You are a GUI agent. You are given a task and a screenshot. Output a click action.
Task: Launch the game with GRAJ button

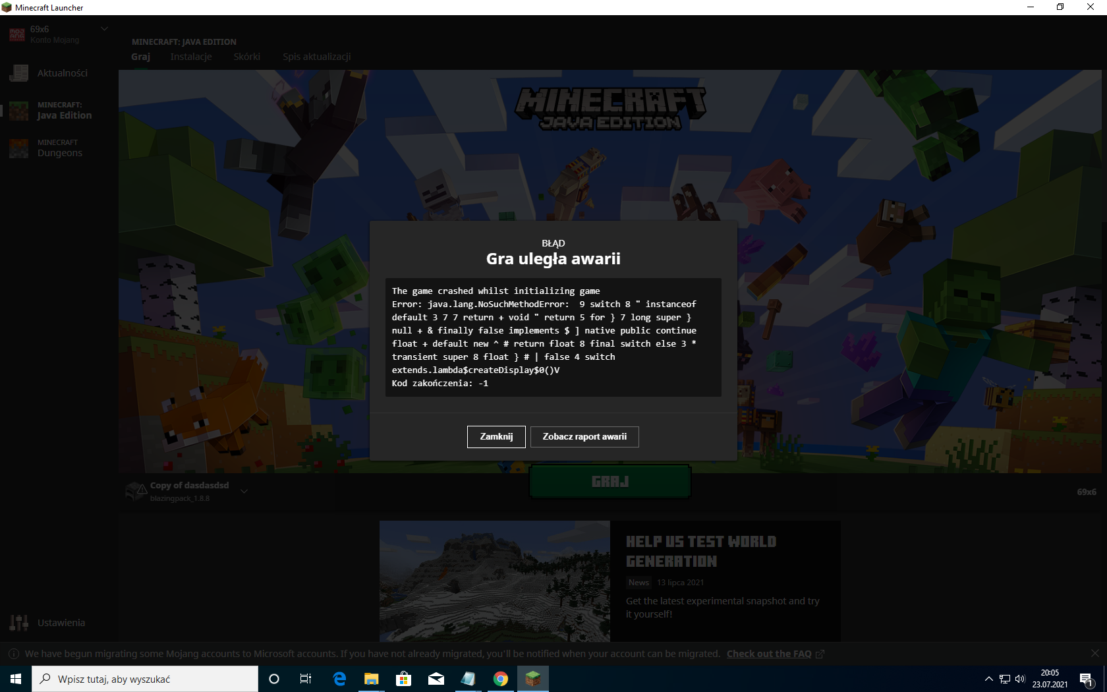pyautogui.click(x=610, y=482)
